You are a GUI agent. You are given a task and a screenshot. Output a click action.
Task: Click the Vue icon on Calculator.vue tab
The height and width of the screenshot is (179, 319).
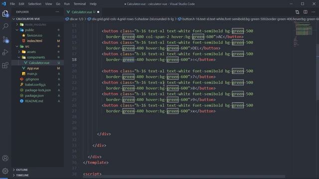(68, 12)
